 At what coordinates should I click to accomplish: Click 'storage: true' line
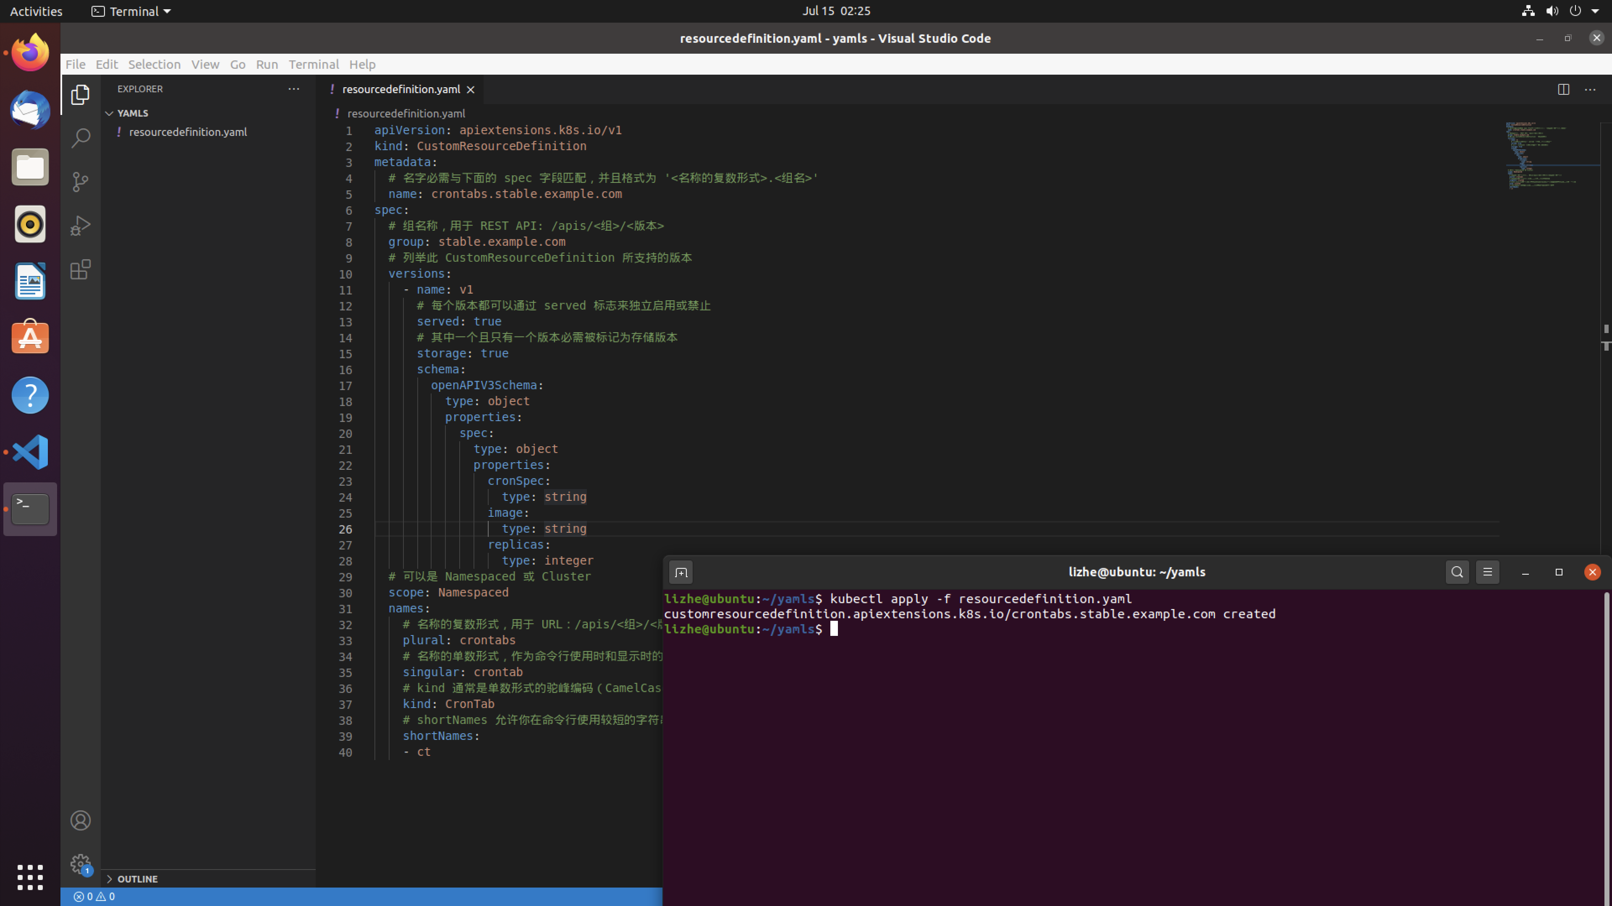[463, 353]
